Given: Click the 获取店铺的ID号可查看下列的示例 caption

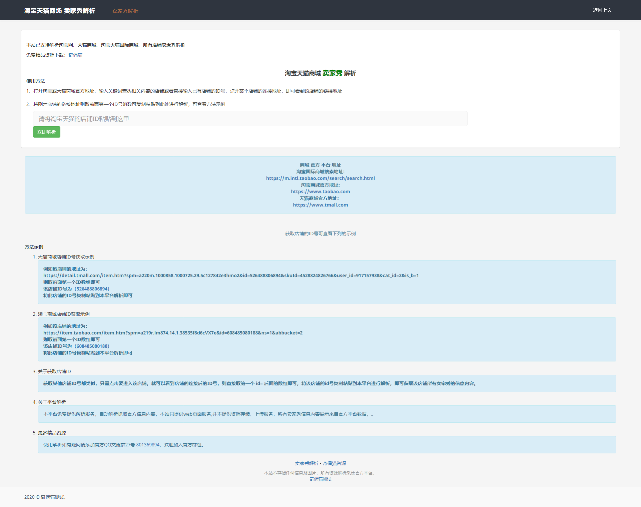Looking at the screenshot, I should [320, 234].
